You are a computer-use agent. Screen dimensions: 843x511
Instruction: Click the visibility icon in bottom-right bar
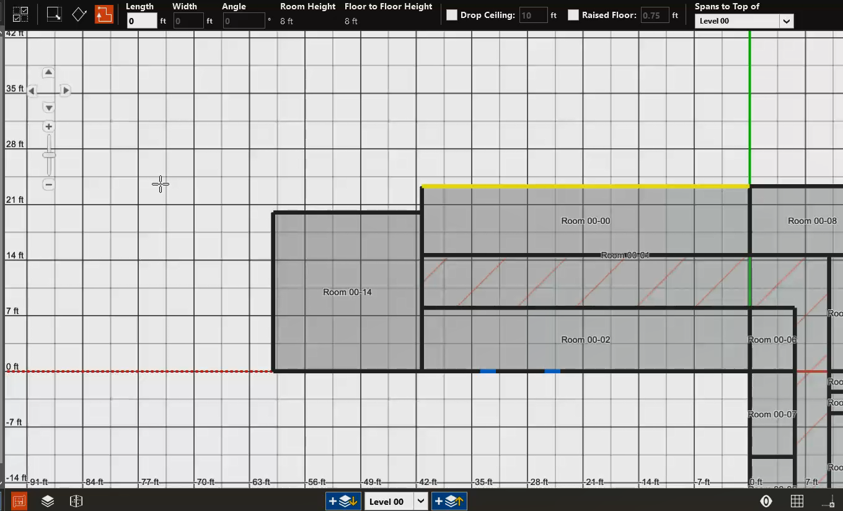[x=766, y=501]
